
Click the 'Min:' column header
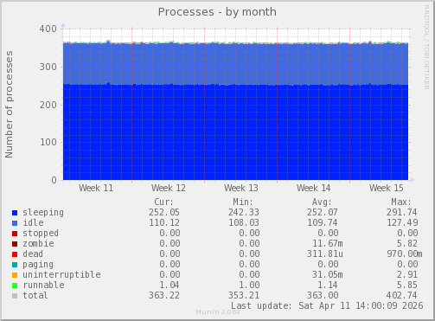243,202
